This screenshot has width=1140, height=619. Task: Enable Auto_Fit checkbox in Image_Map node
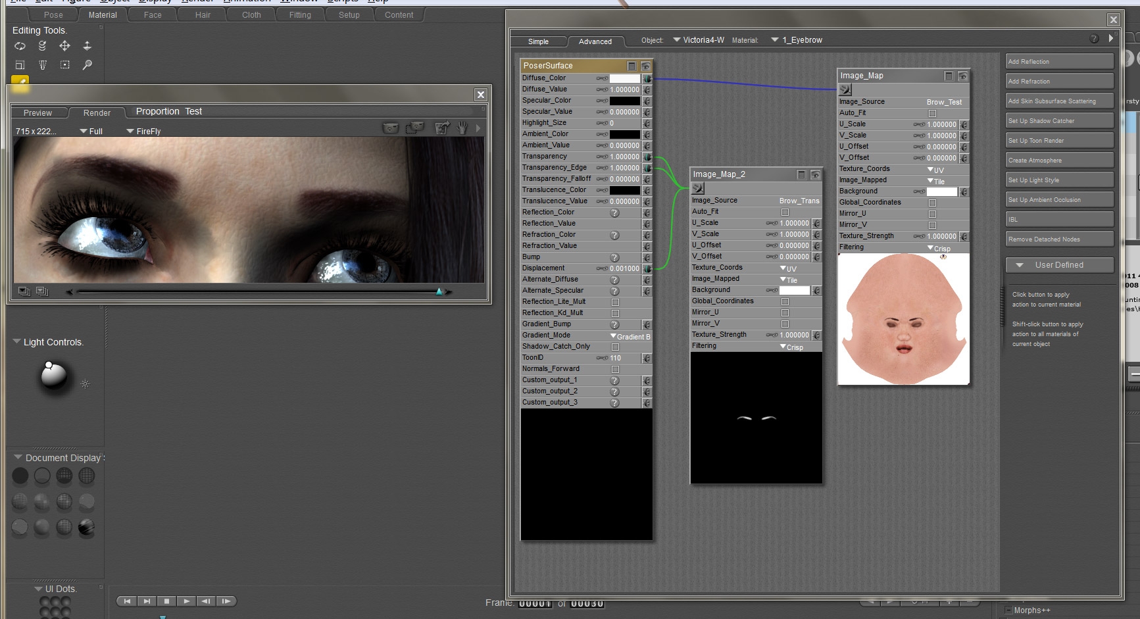click(x=932, y=113)
